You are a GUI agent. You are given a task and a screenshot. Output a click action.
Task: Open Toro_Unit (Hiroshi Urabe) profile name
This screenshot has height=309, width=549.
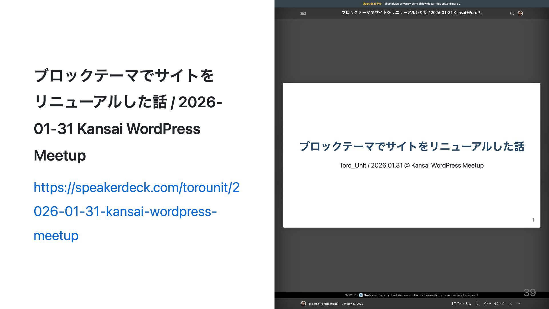coord(323,304)
